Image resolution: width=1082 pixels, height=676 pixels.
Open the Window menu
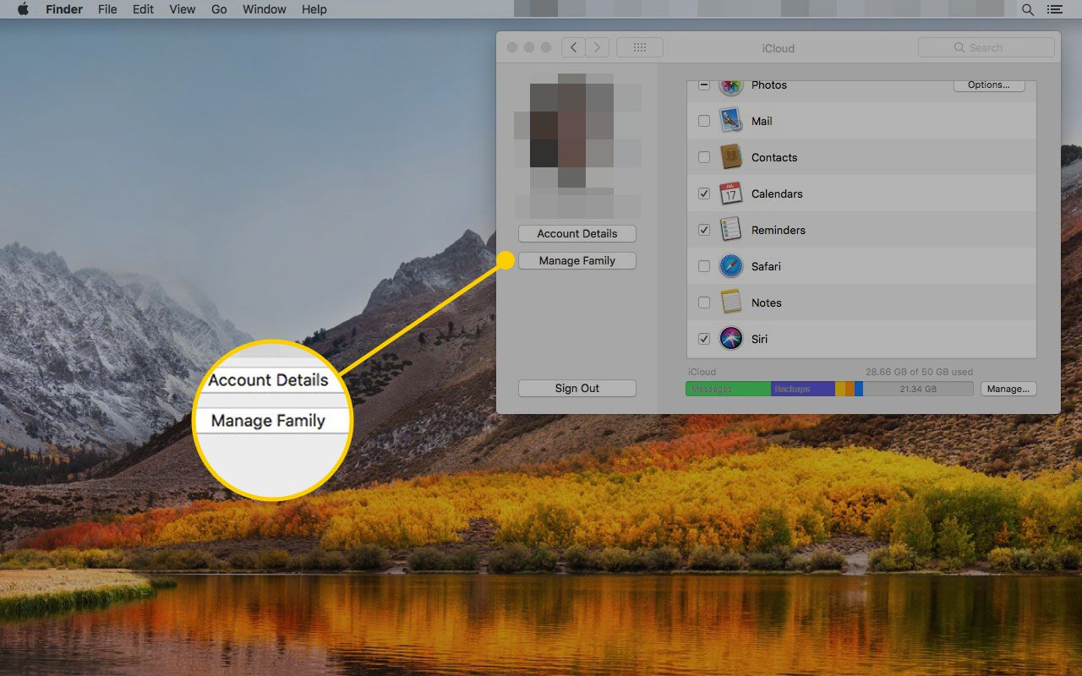tap(264, 9)
